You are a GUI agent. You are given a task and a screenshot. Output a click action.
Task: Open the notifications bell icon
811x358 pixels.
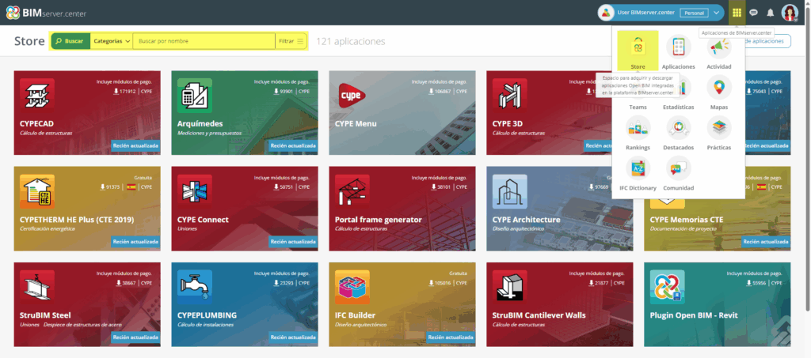click(x=770, y=13)
